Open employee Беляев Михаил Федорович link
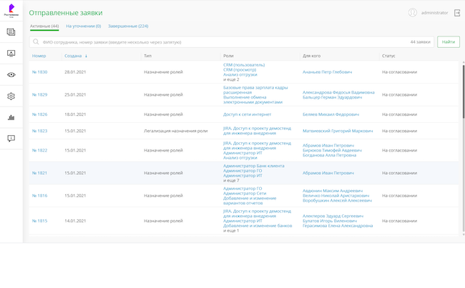Viewport: 465px width, 288px height. 331,114
